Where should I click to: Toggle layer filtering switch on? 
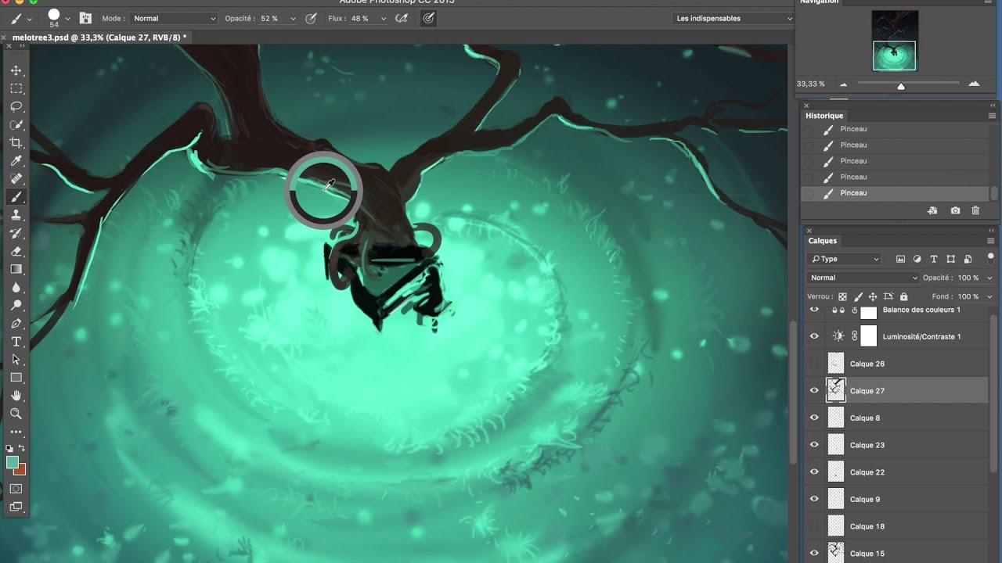coord(990,259)
